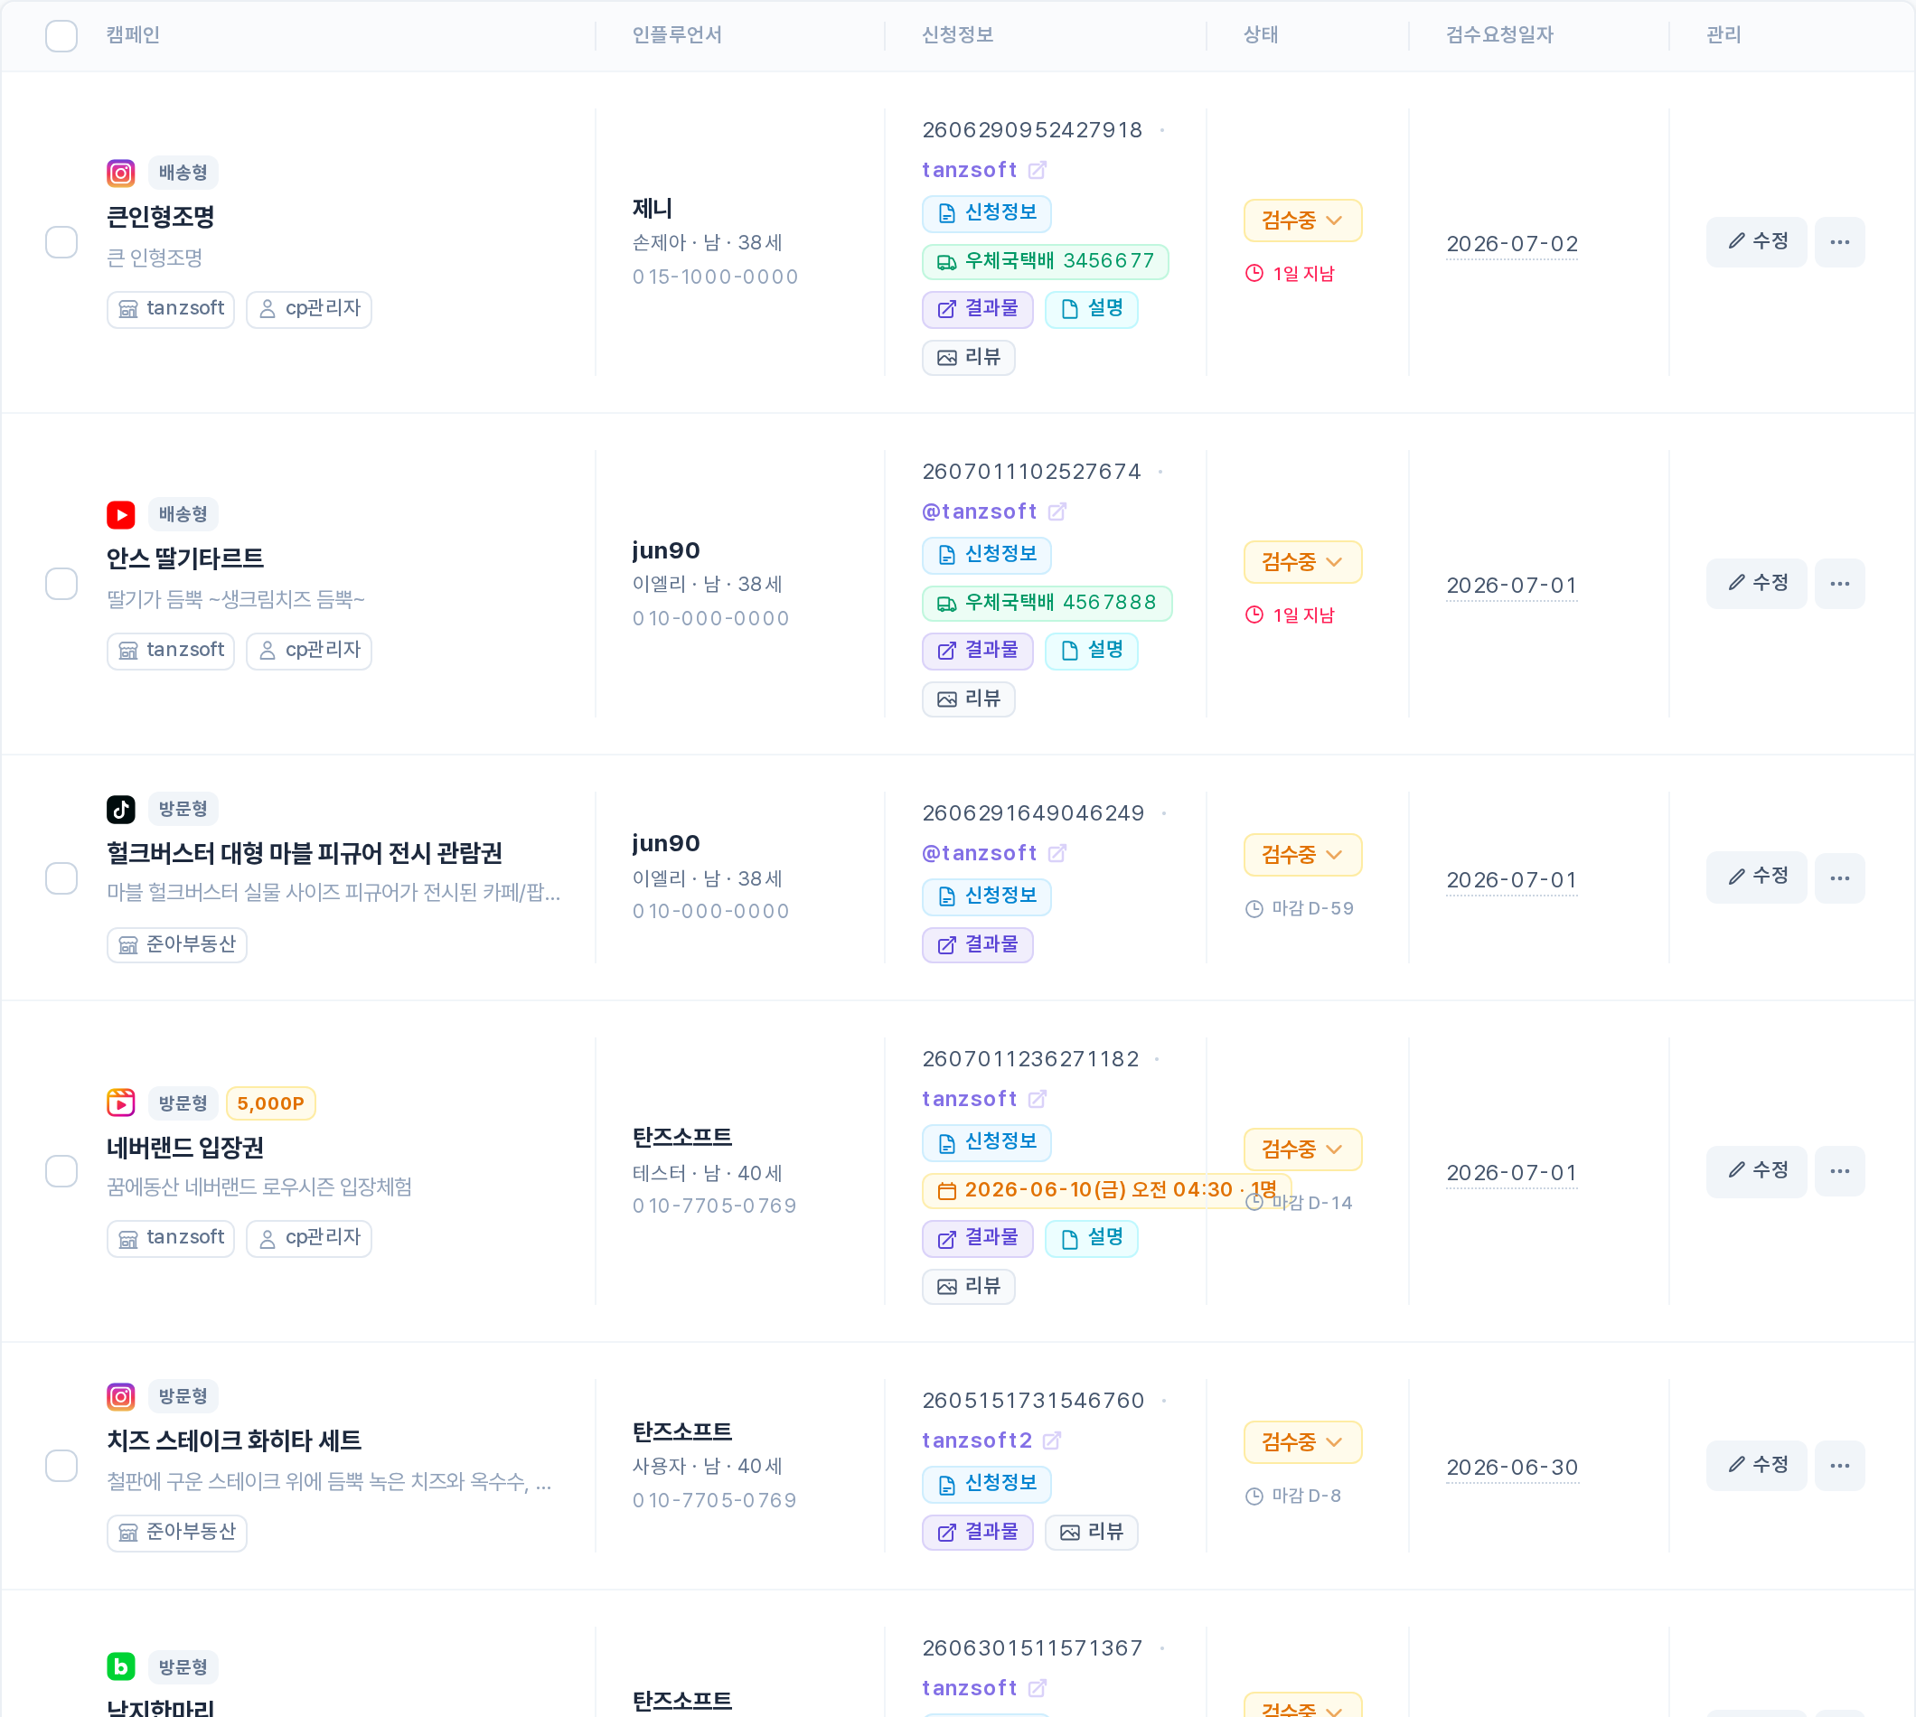Click 우체국택배 3456677 tracking badge
This screenshot has height=1717, width=1916.
coord(1046,262)
